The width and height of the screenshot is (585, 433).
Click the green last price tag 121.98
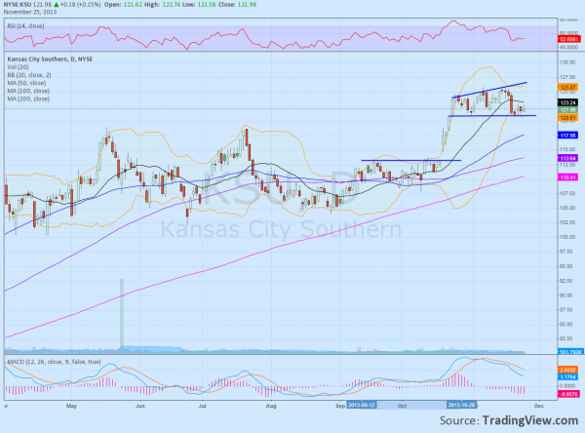(567, 110)
